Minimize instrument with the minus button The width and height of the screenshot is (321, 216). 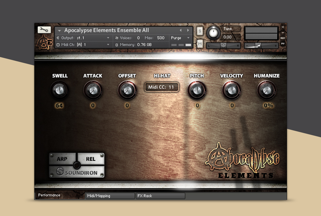click(283, 33)
